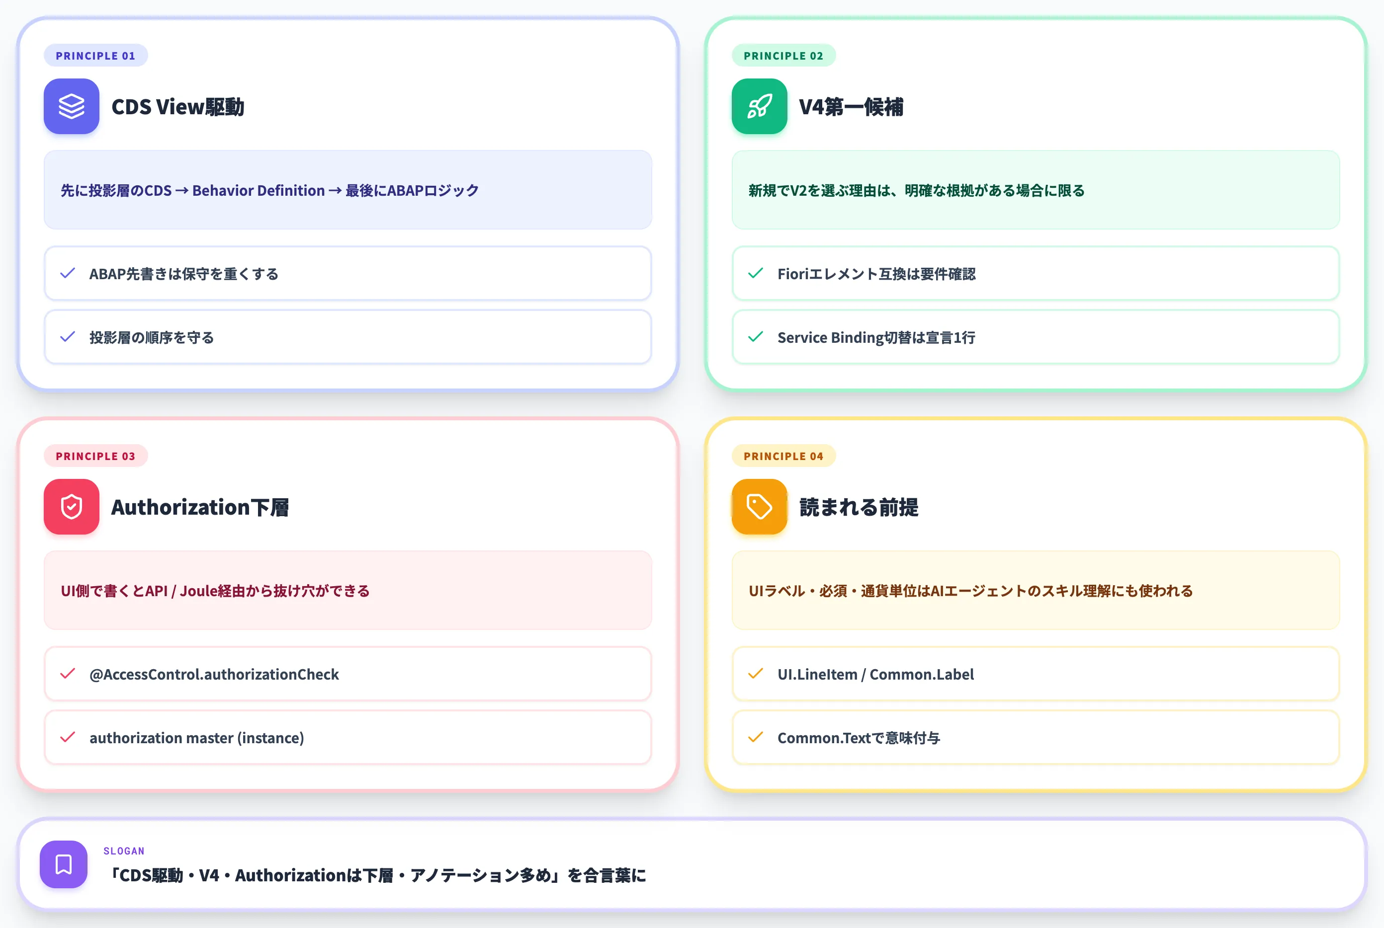Click the purple stacked-layers icon beside CDS View駆動

71,106
